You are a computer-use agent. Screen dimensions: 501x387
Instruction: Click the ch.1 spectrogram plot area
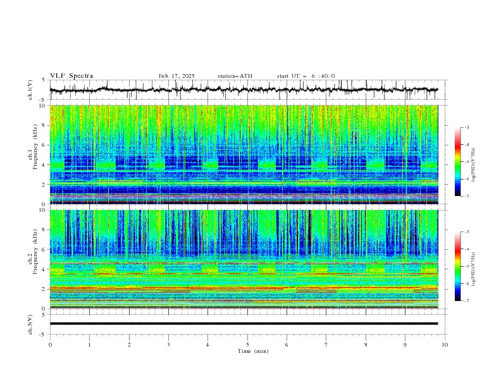[244, 154]
